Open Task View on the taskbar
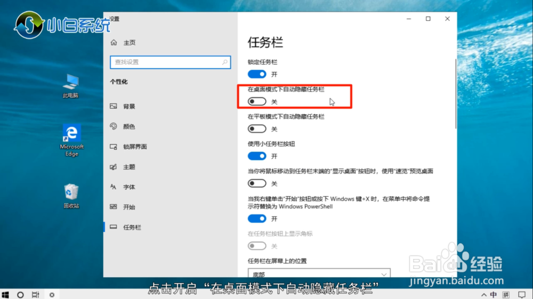 [35, 295]
